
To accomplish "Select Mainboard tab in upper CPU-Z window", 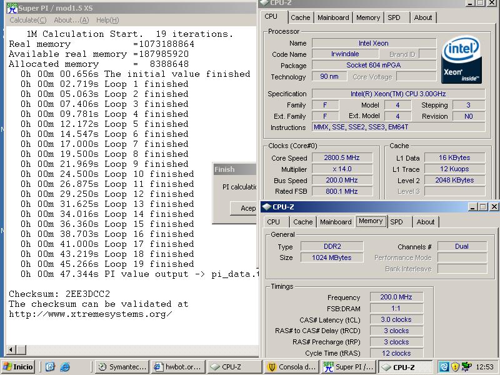I will (x=333, y=17).
